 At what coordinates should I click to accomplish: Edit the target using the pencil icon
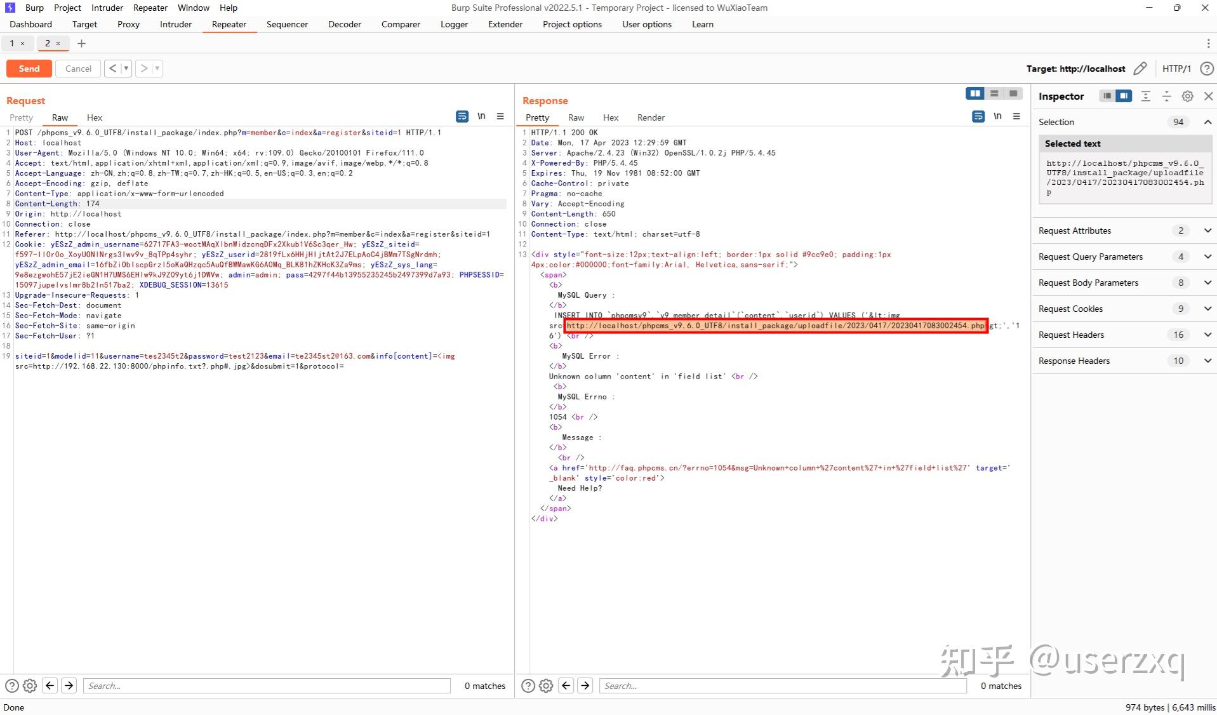[x=1140, y=68]
